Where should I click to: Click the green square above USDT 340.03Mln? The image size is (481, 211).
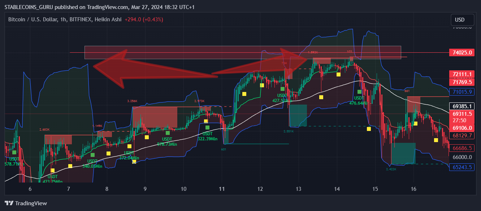click(92, 155)
